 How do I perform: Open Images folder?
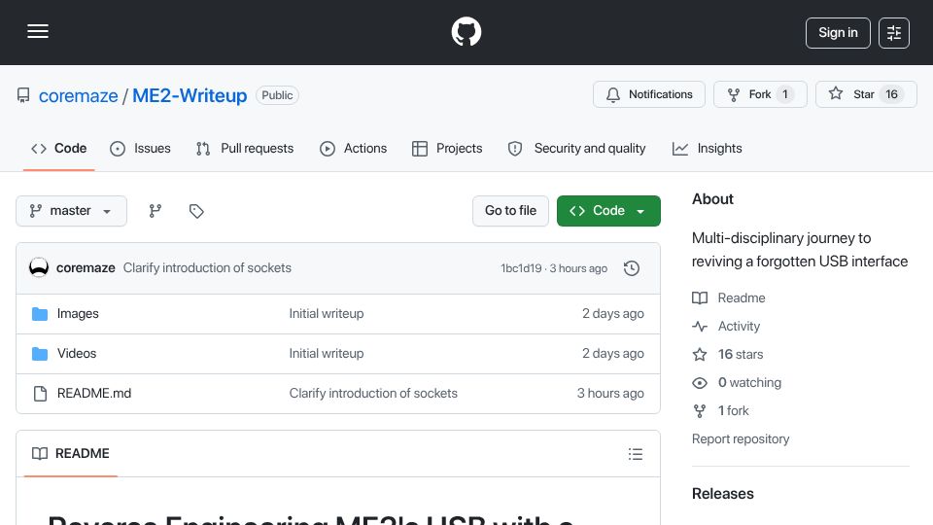(78, 314)
